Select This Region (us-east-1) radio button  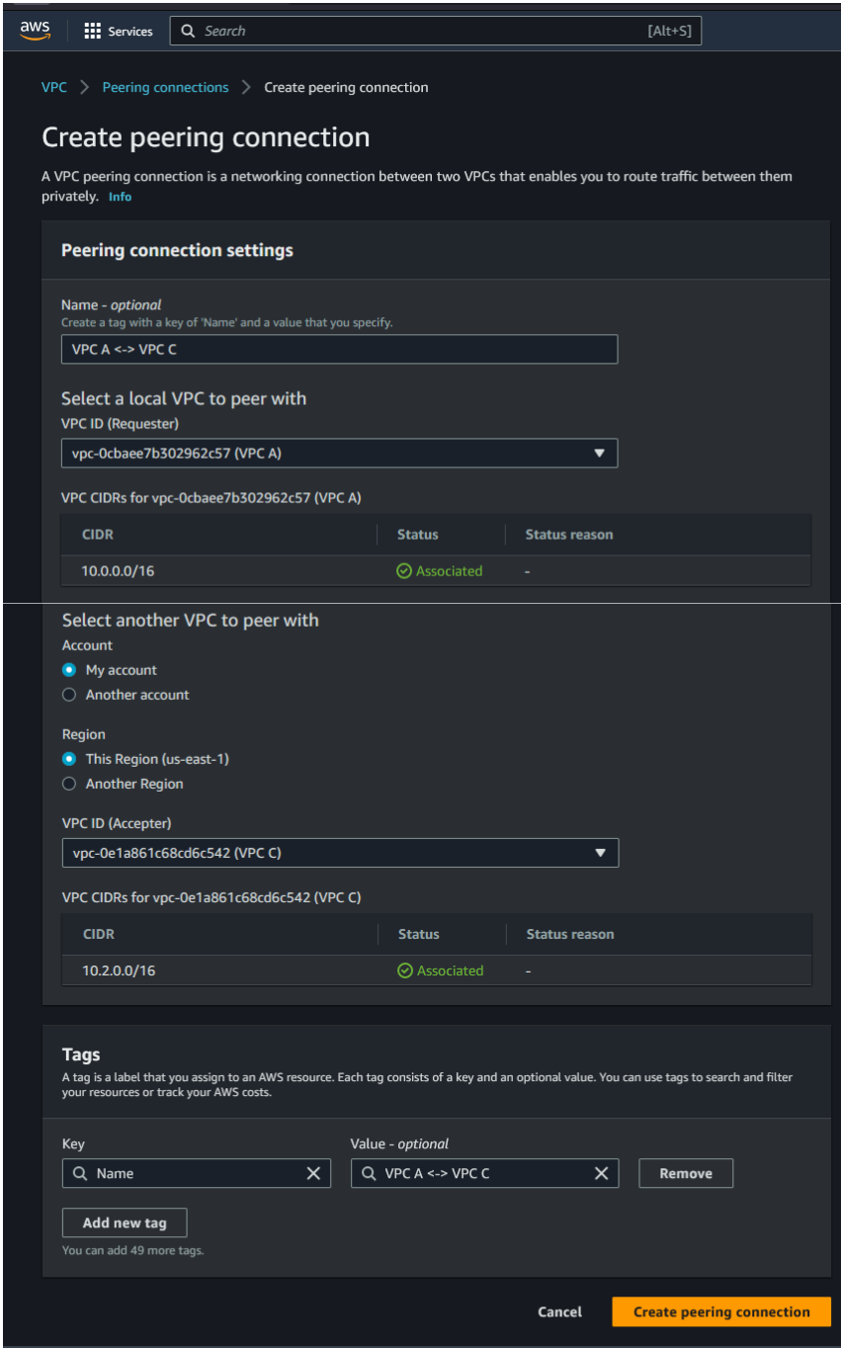(69, 759)
